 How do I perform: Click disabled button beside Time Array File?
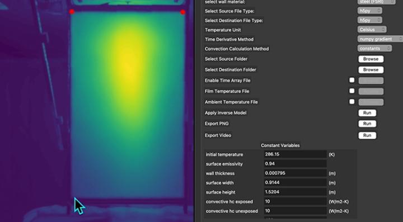pyautogui.click(x=371, y=81)
